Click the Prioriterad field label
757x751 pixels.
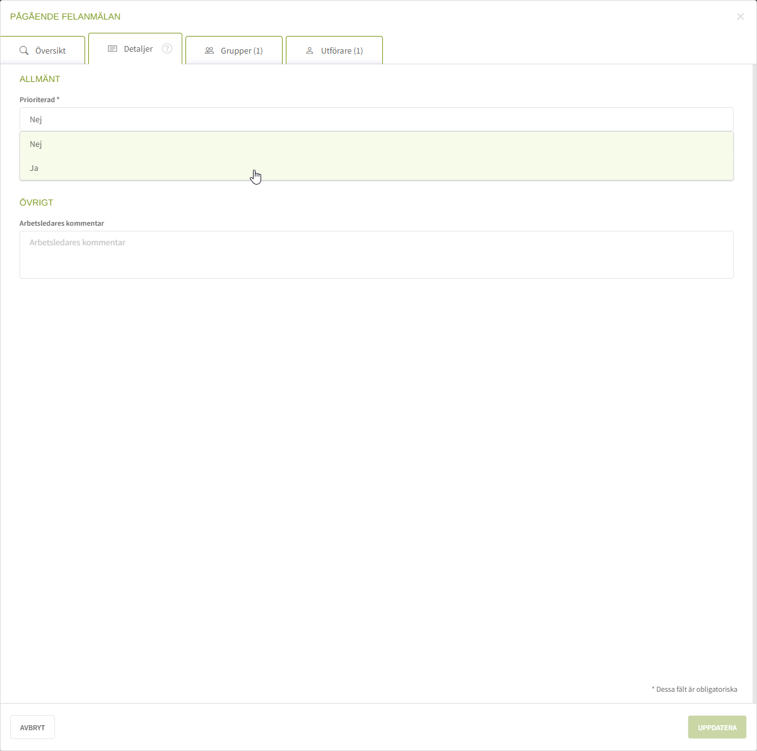coord(39,100)
